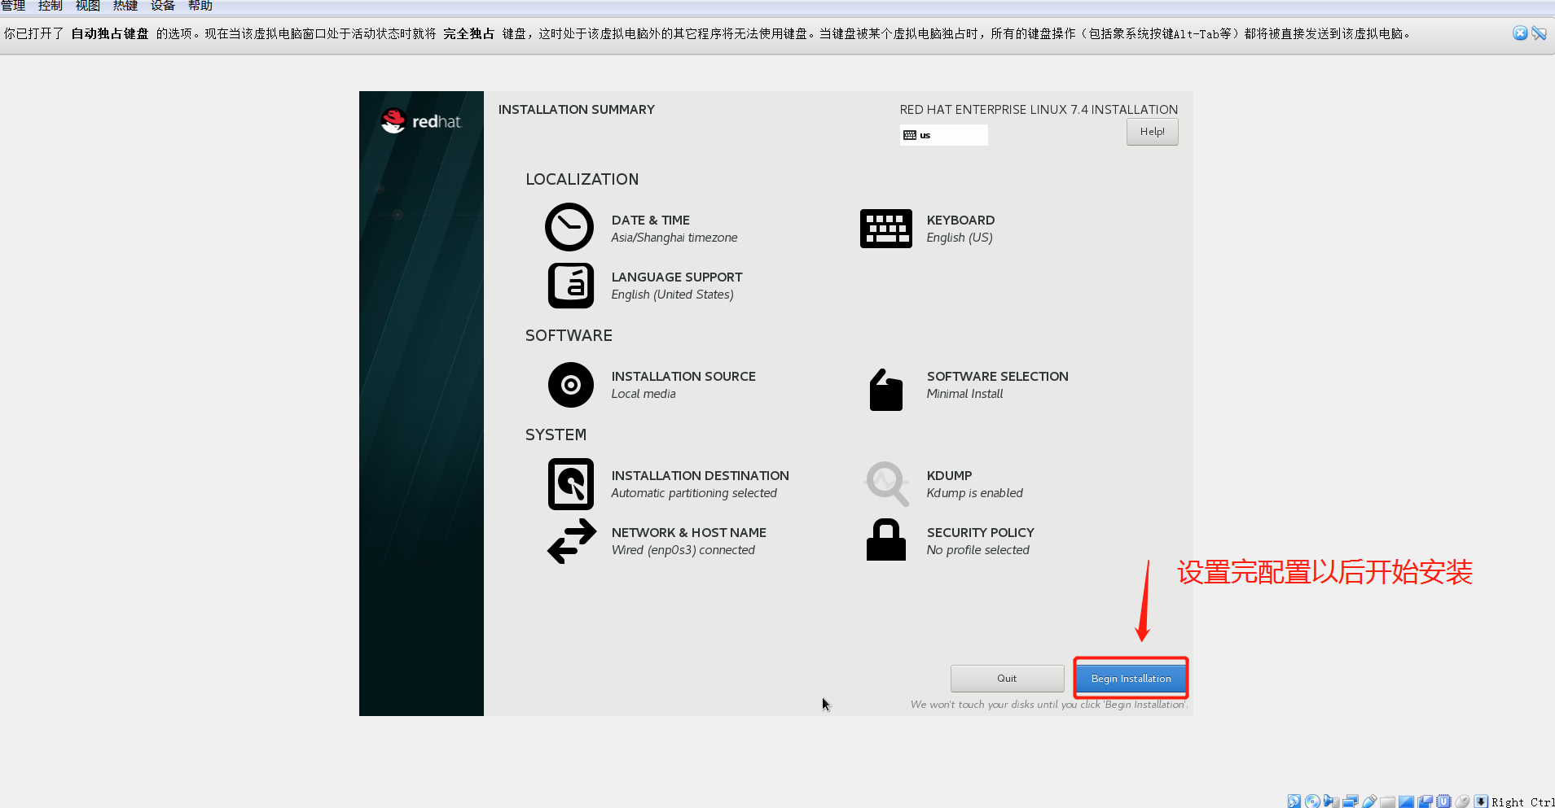Image resolution: width=1555 pixels, height=808 pixels.
Task: Open LANGUAGE SUPPORT settings label
Action: 677,277
